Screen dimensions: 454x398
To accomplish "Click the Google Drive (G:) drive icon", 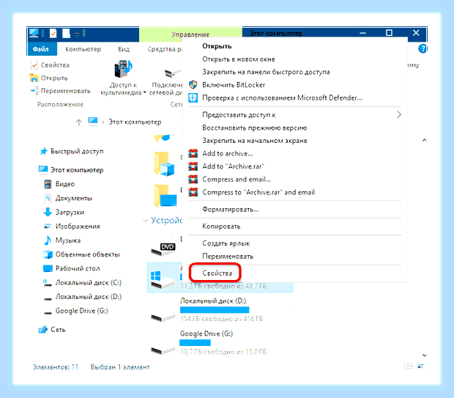I will tap(163, 350).
